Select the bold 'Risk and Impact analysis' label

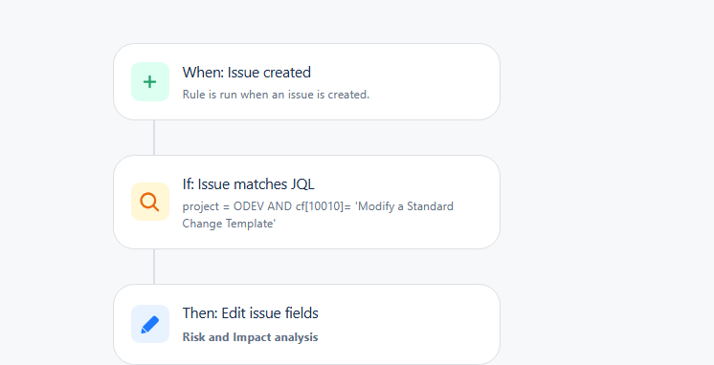pyautogui.click(x=250, y=337)
